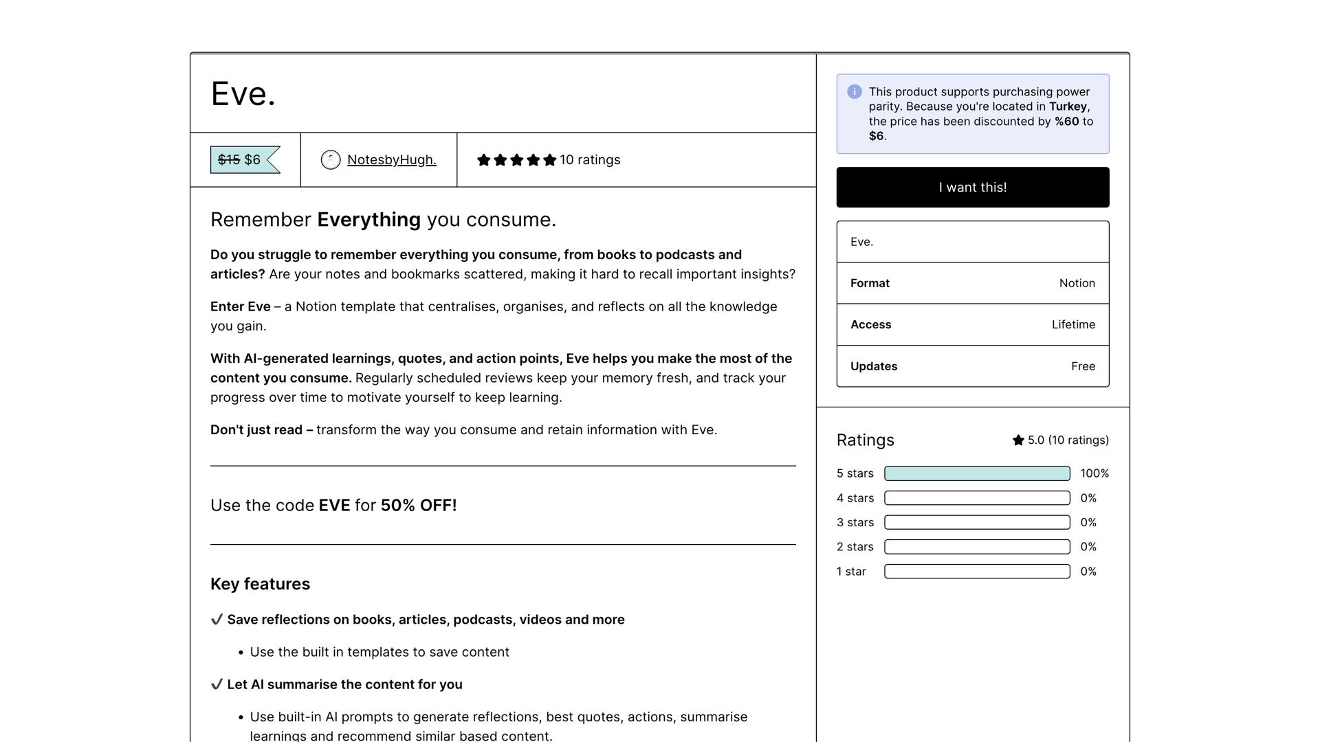The height and width of the screenshot is (742, 1320).
Task: Click the star icon beside 5.0 rating
Action: [x=1018, y=440]
